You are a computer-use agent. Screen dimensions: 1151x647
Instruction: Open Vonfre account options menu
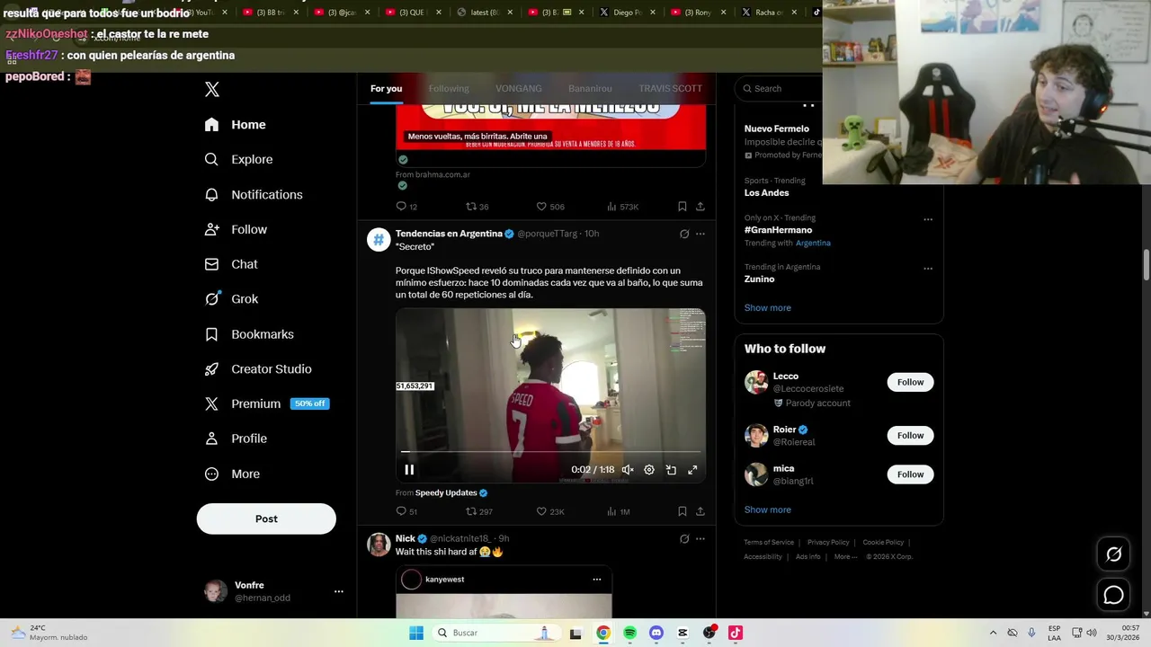[339, 591]
